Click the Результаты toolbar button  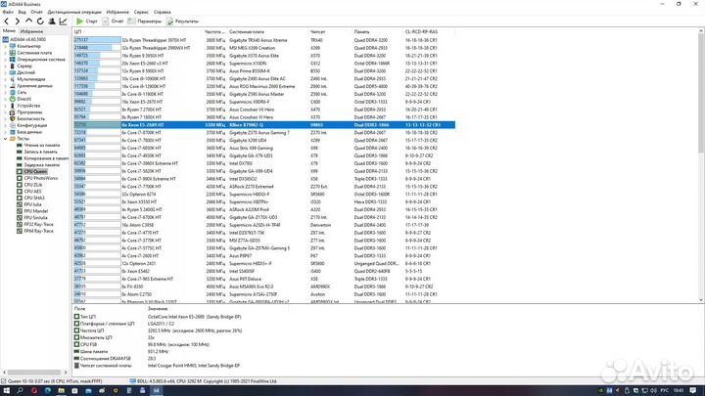[183, 20]
